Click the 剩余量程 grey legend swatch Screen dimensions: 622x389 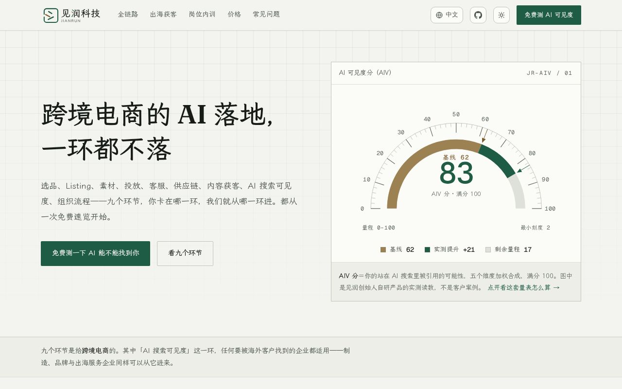(x=488, y=249)
